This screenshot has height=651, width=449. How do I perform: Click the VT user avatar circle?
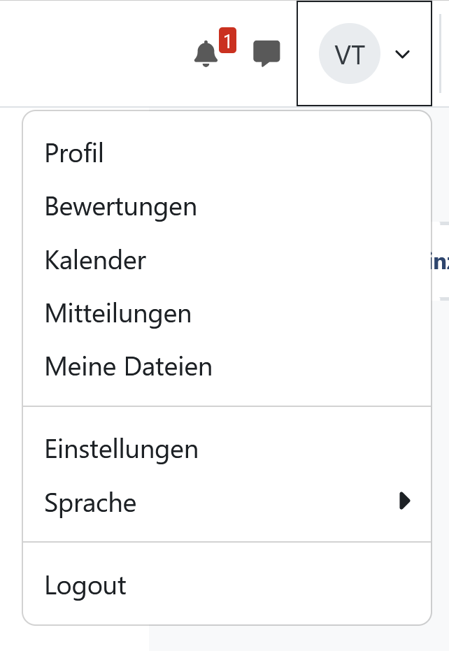pyautogui.click(x=349, y=55)
